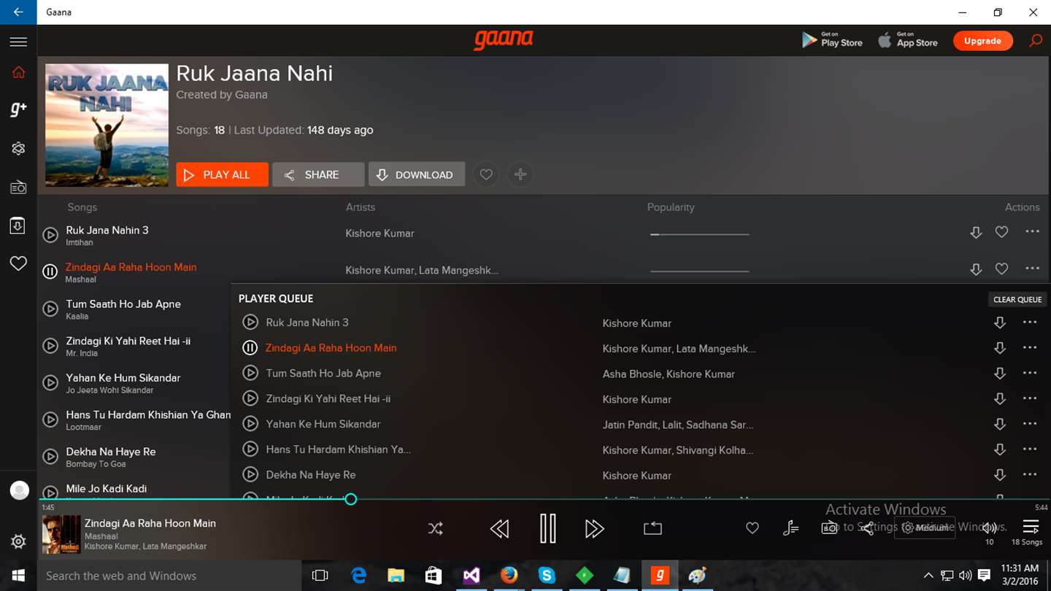Go back using the arrow in title bar
1051x591 pixels.
tap(18, 12)
